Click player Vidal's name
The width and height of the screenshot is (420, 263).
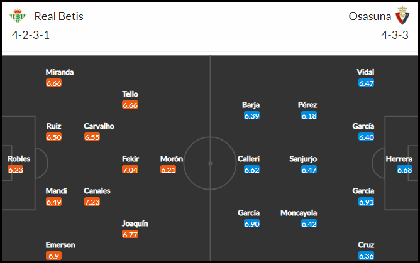click(365, 72)
